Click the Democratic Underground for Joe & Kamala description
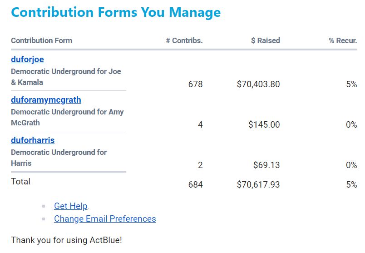The image size is (365, 253). (66, 77)
